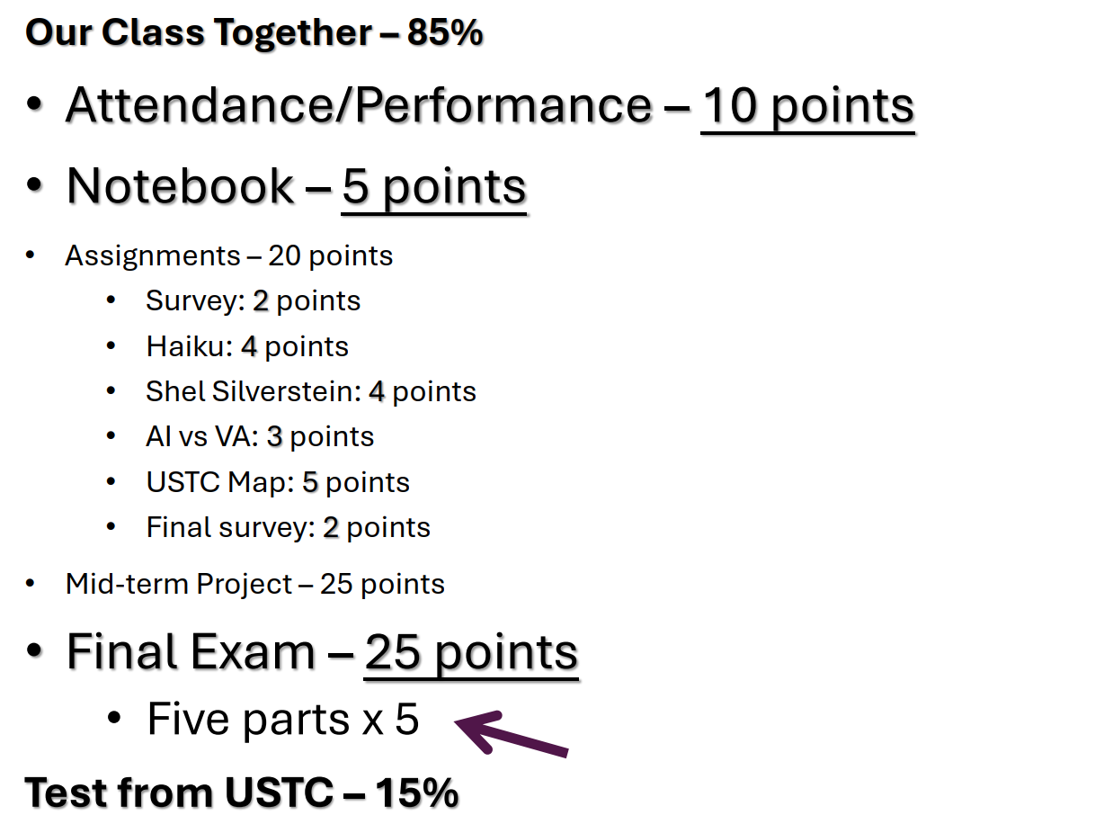
Task: Click the word "Notebook"
Action: [x=180, y=186]
